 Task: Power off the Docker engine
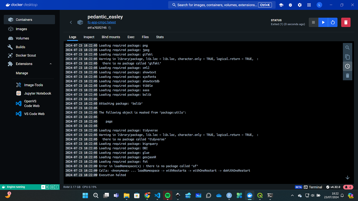[x=52, y=187]
